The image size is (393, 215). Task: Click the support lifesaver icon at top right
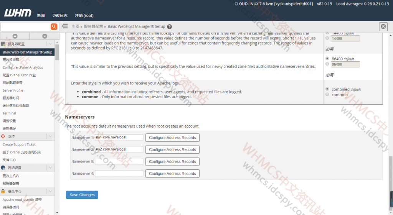[383, 26]
